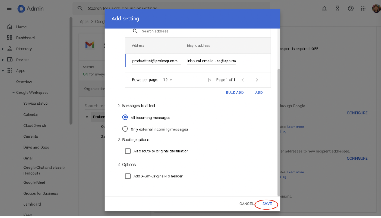The image size is (381, 218).
Task: Expand the Directory section arrow
Action: click(3, 49)
